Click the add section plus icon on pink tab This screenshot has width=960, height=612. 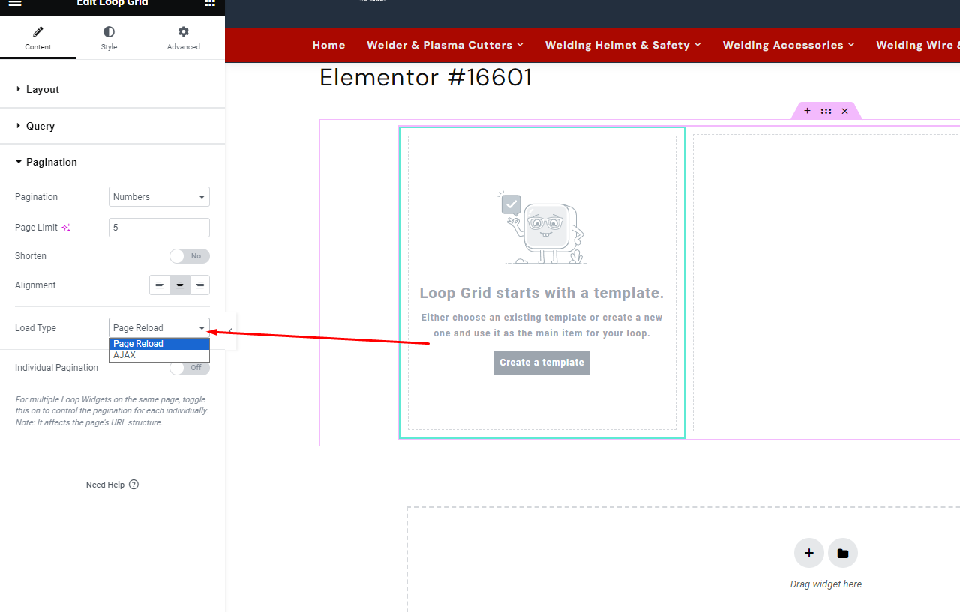807,111
